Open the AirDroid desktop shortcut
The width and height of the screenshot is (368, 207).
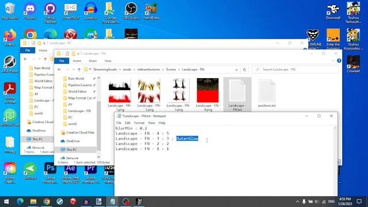point(30,171)
